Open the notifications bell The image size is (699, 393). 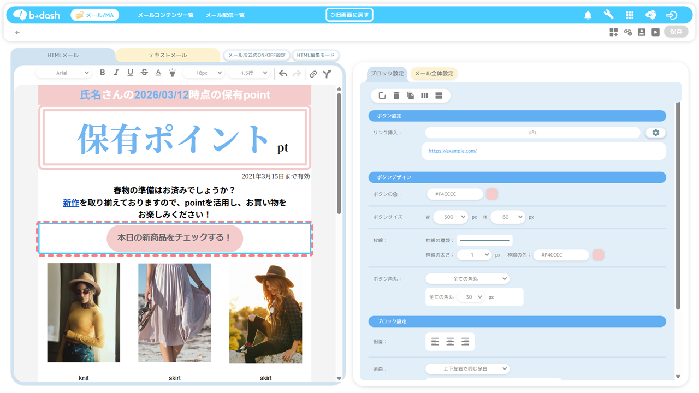[x=588, y=15]
